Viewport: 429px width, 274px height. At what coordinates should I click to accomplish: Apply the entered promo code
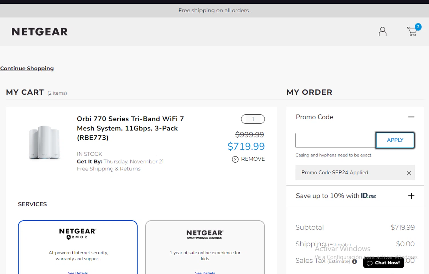395,140
